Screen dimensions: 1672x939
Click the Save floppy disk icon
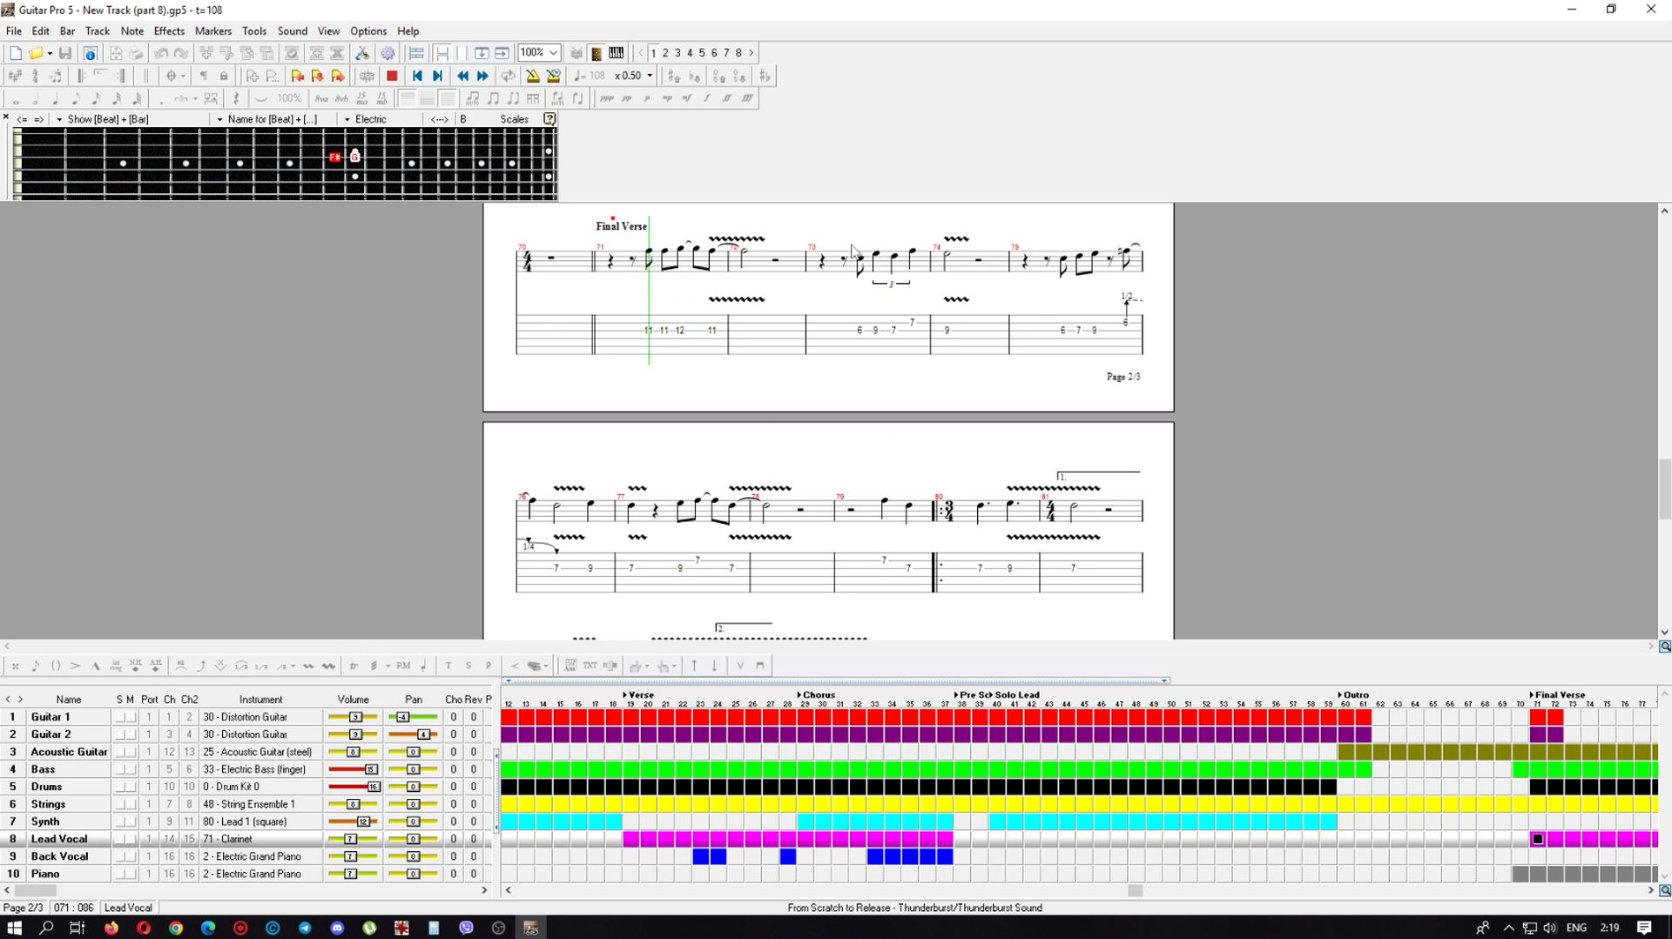click(65, 53)
